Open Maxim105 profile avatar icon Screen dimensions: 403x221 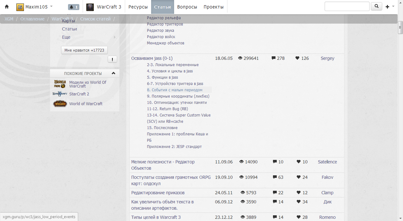point(20,7)
